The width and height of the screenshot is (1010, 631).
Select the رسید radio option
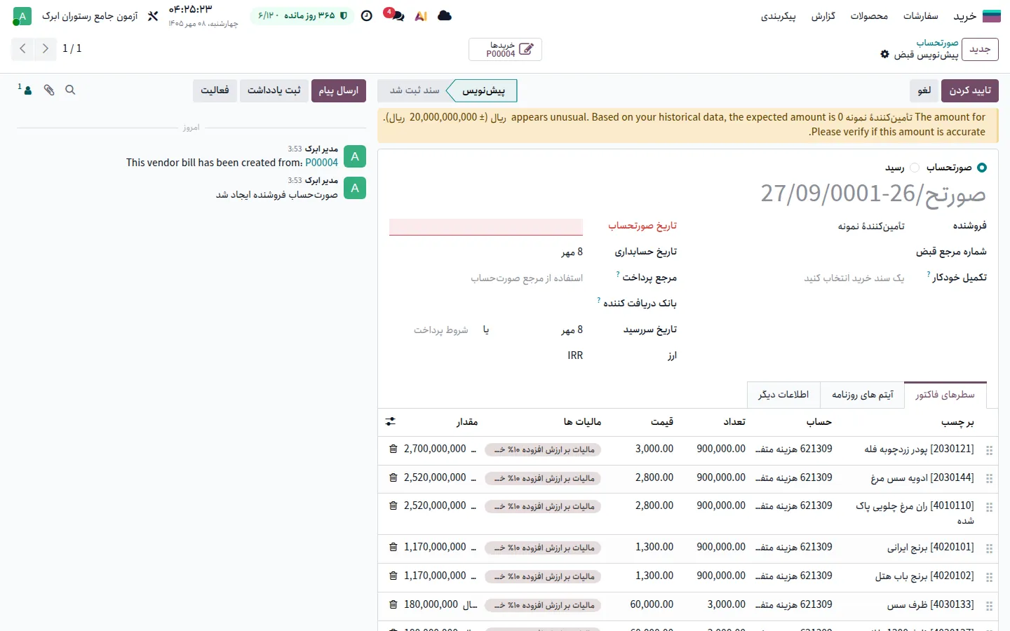[x=915, y=168]
